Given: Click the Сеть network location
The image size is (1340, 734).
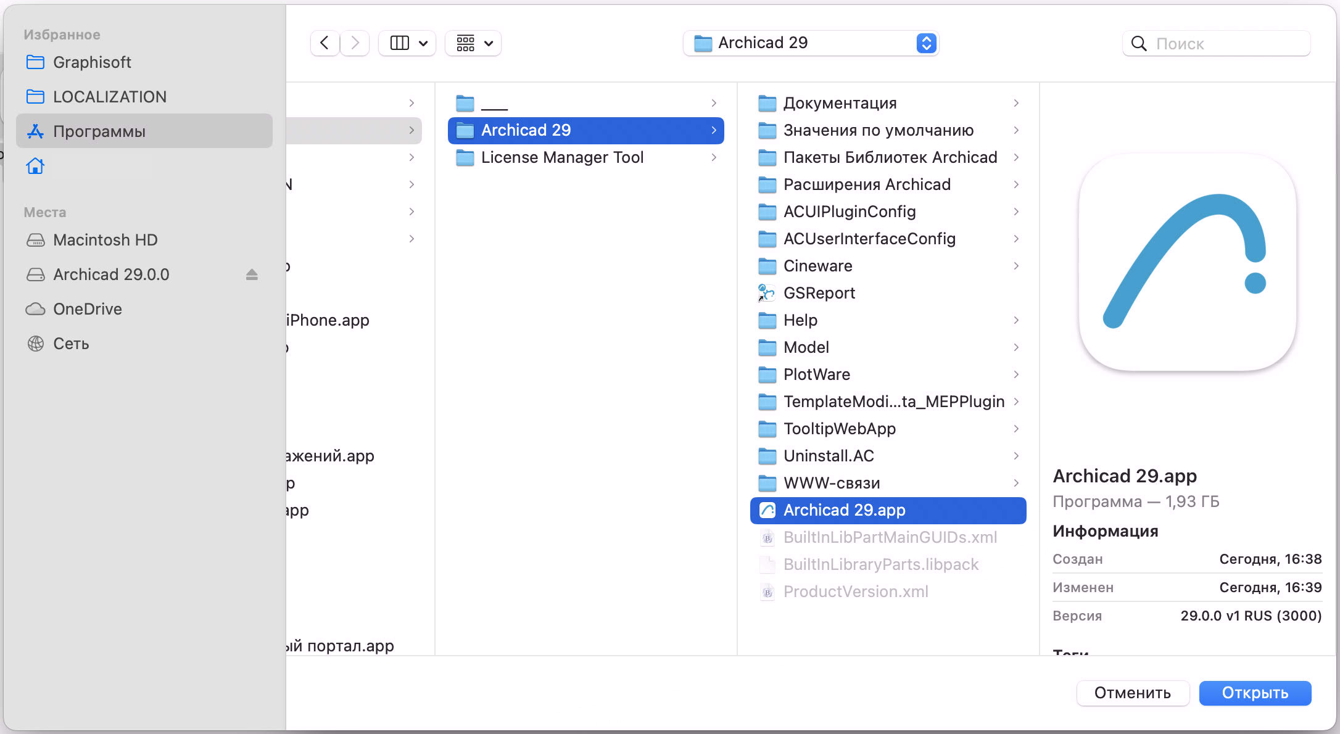Looking at the screenshot, I should pyautogui.click(x=71, y=344).
